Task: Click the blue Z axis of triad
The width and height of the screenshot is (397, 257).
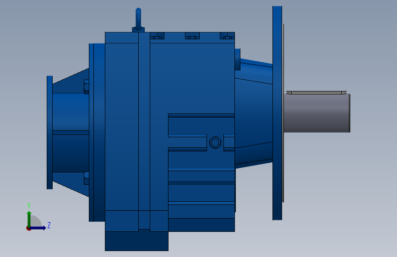Action: pyautogui.click(x=38, y=228)
